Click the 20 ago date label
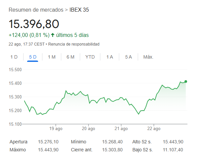203x157 pixels. click(x=88, y=128)
